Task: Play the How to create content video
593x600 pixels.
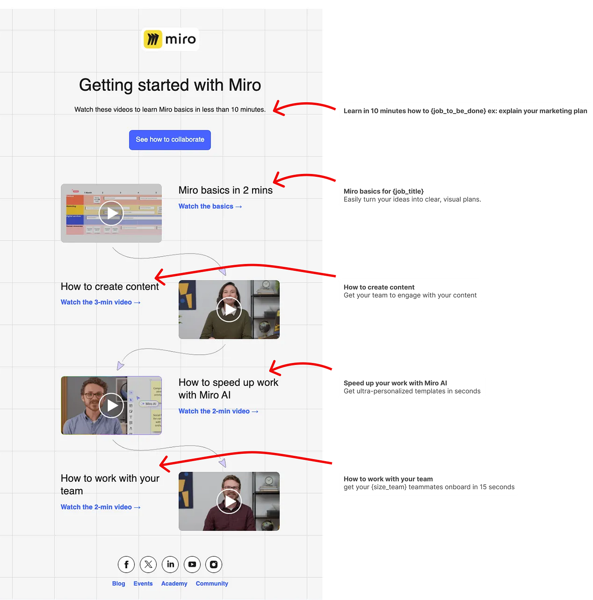Action: point(229,310)
